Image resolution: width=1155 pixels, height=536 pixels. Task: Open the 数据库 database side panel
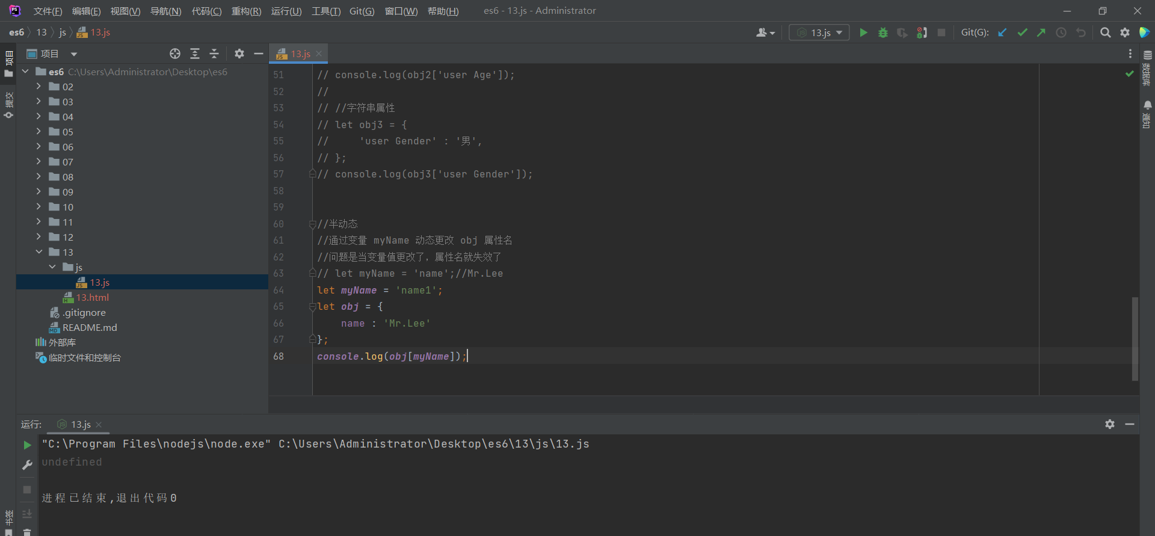click(x=1147, y=69)
